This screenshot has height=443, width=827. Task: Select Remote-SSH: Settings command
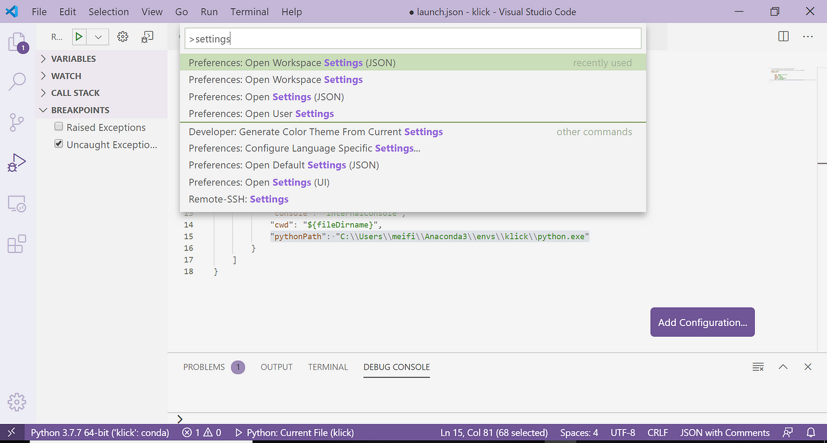click(413, 199)
